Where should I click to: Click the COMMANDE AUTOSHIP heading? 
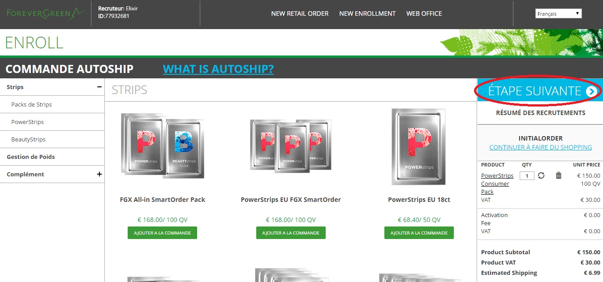pos(69,69)
